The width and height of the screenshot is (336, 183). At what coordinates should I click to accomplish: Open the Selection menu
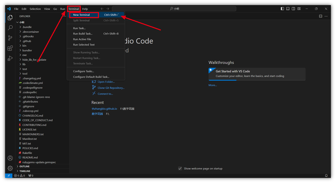click(x=35, y=9)
